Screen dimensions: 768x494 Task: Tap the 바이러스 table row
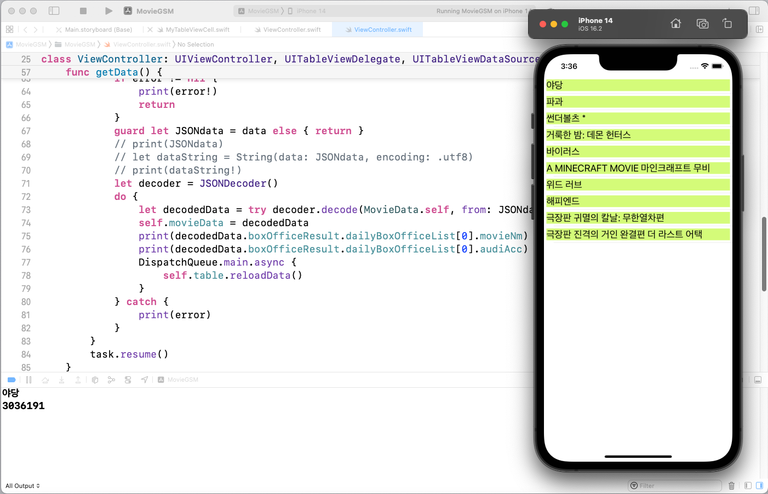coord(638,151)
